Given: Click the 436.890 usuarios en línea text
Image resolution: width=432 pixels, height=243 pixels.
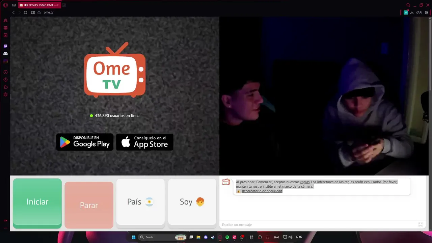Looking at the screenshot, I should click(117, 115).
